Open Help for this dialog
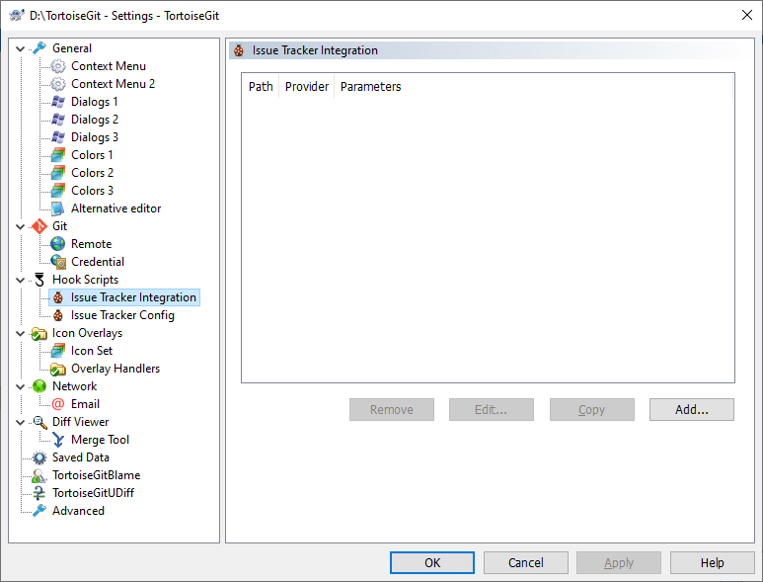This screenshot has height=582, width=763. click(x=712, y=563)
